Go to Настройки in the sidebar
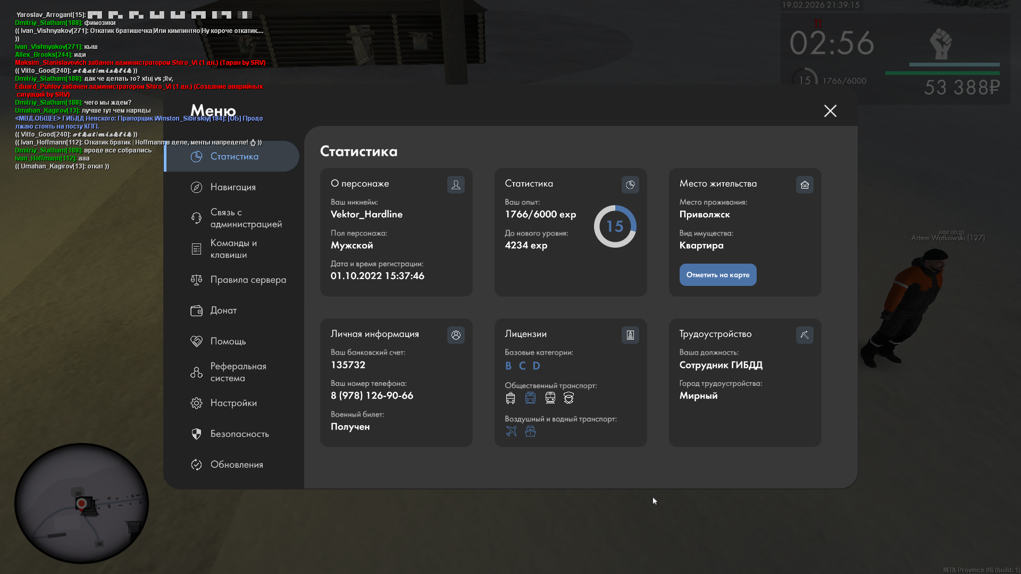Screen dimensions: 1021x574 tap(233, 403)
